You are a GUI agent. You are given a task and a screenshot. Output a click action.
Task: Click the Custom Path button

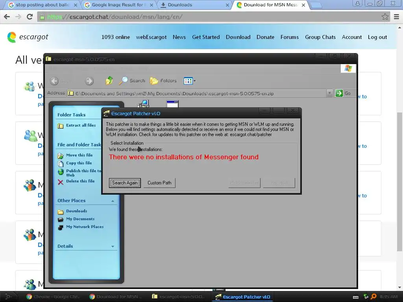pyautogui.click(x=159, y=183)
